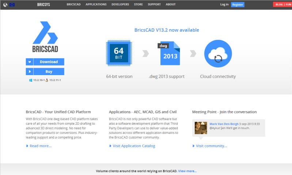Open the Support menu item
292x175 pixels.
coord(154,4)
